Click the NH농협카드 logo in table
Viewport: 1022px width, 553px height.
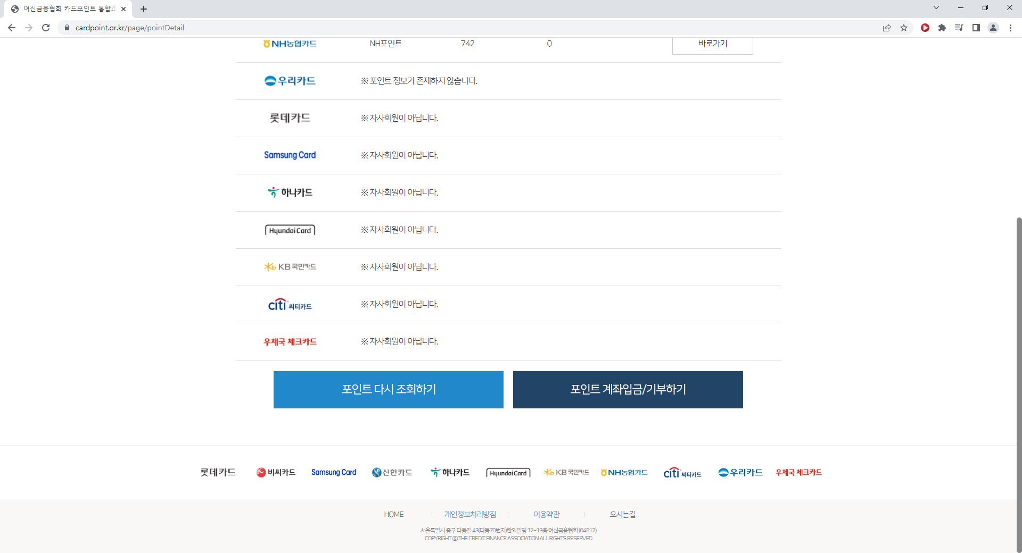[x=290, y=44]
